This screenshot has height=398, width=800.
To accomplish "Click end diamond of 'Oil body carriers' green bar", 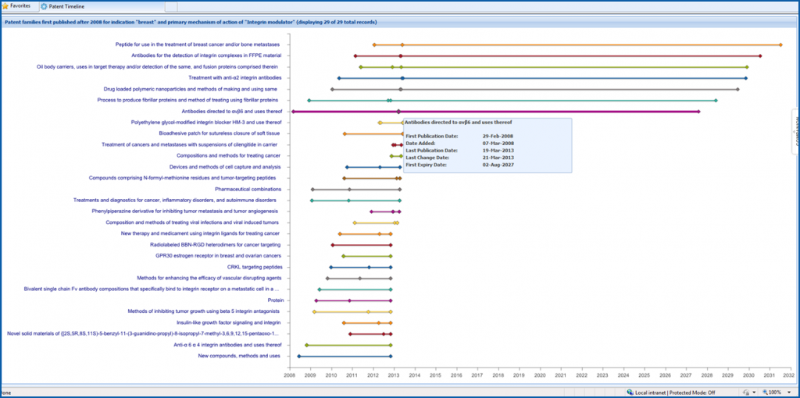I will point(747,67).
